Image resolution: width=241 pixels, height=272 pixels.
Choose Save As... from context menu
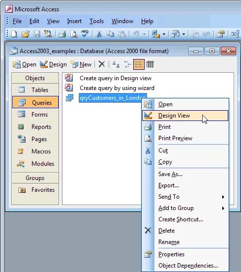[185, 174]
